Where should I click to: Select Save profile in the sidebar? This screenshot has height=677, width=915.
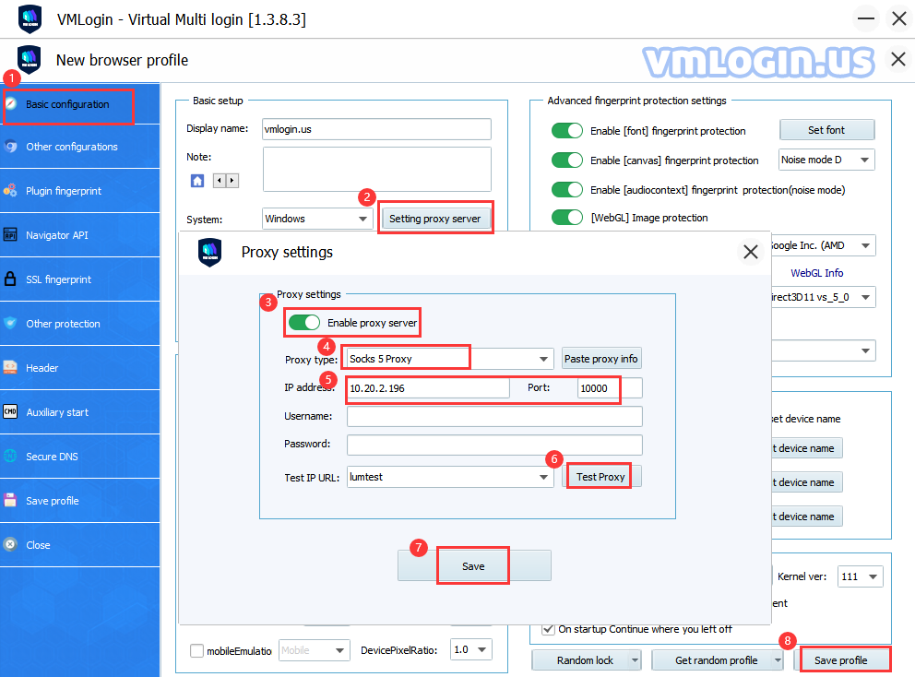52,501
